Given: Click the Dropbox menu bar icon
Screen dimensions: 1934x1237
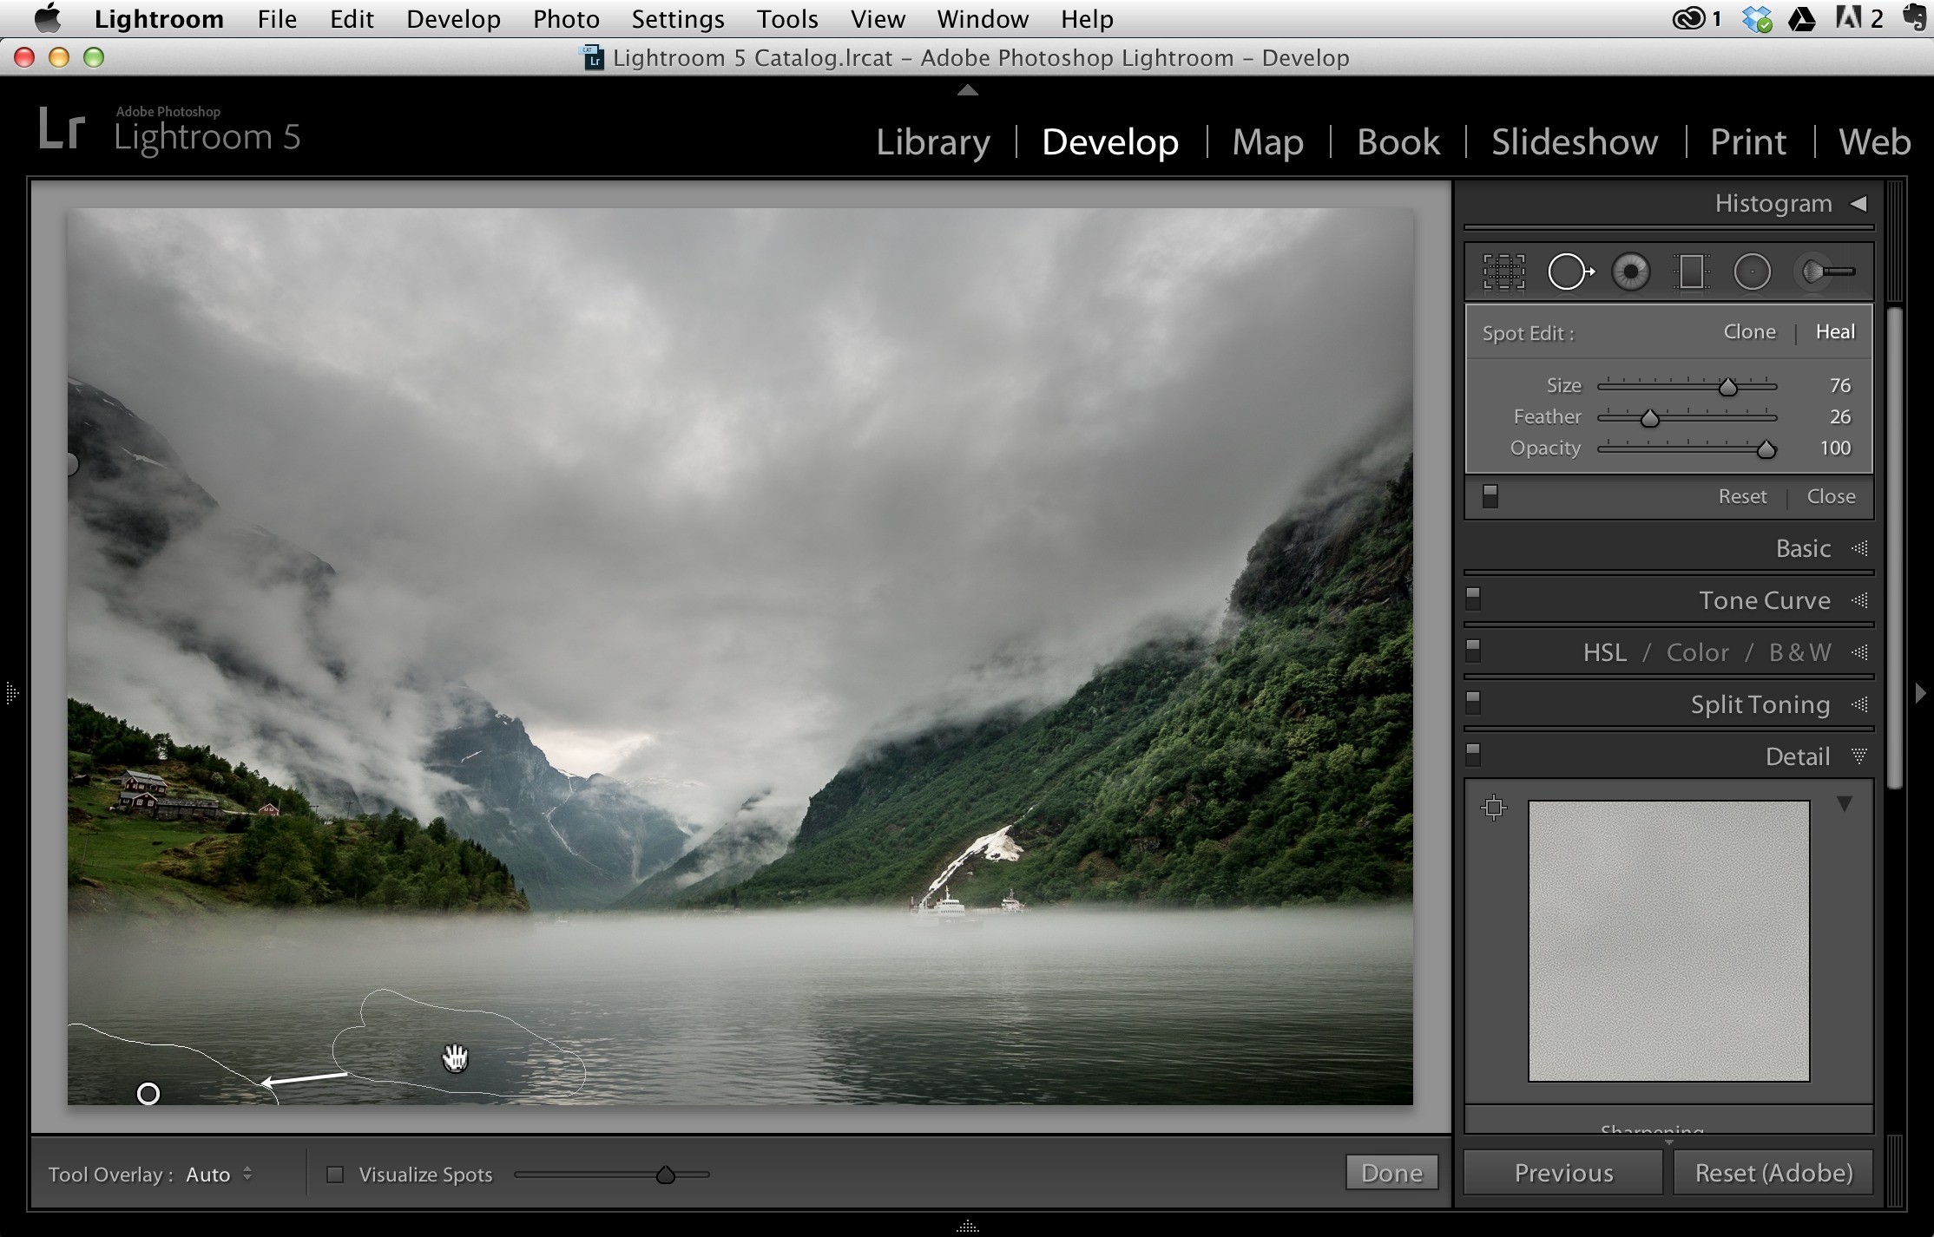Looking at the screenshot, I should tap(1757, 18).
